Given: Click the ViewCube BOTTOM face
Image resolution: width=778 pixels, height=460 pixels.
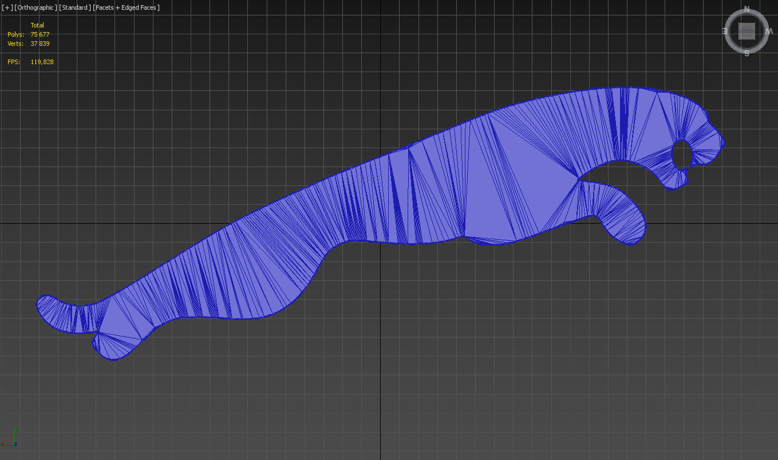Looking at the screenshot, I should 747,31.
